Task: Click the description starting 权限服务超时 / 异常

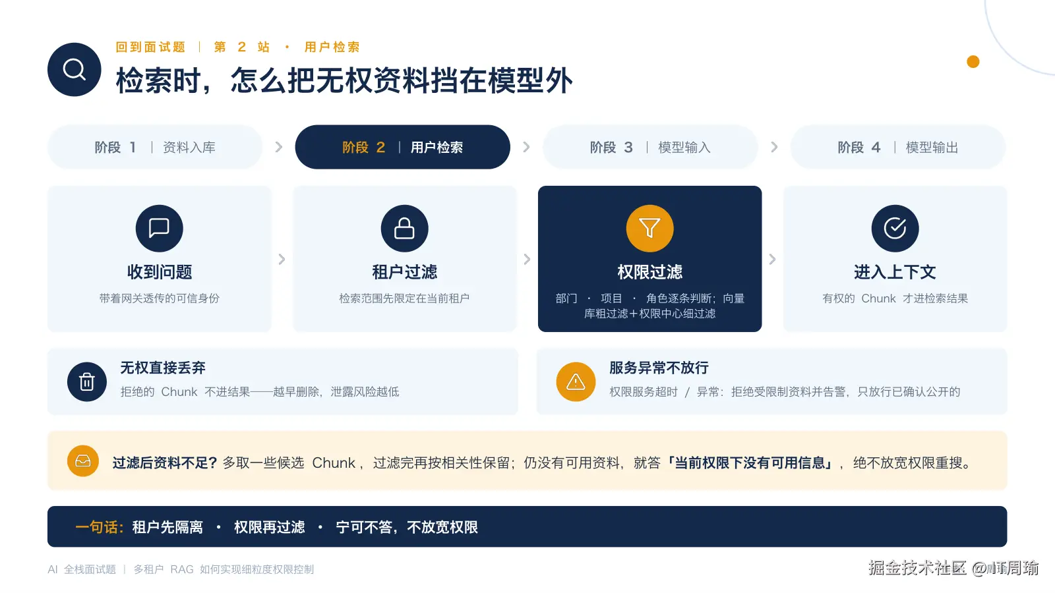Action: (785, 392)
